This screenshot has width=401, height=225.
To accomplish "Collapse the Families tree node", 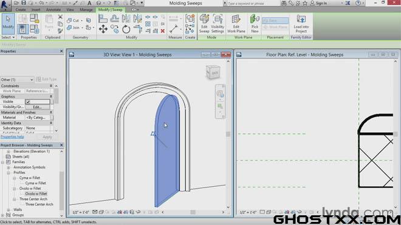I will (2, 162).
